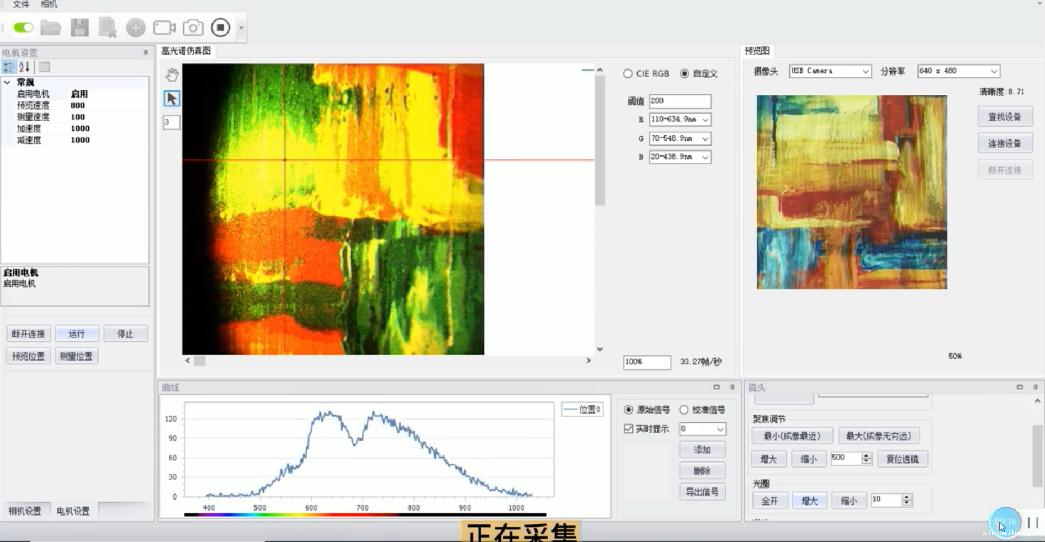This screenshot has height=542, width=1045.
Task: Click the stop recording circle icon
Action: pyautogui.click(x=220, y=28)
